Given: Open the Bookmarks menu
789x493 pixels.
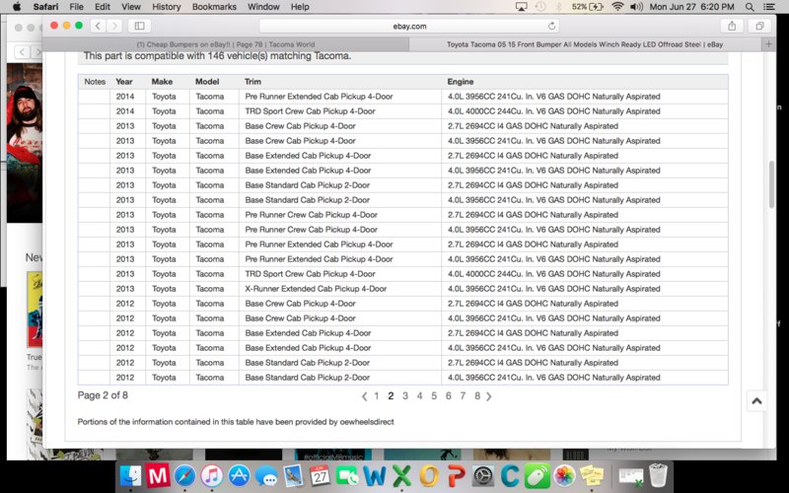Looking at the screenshot, I should tap(214, 7).
